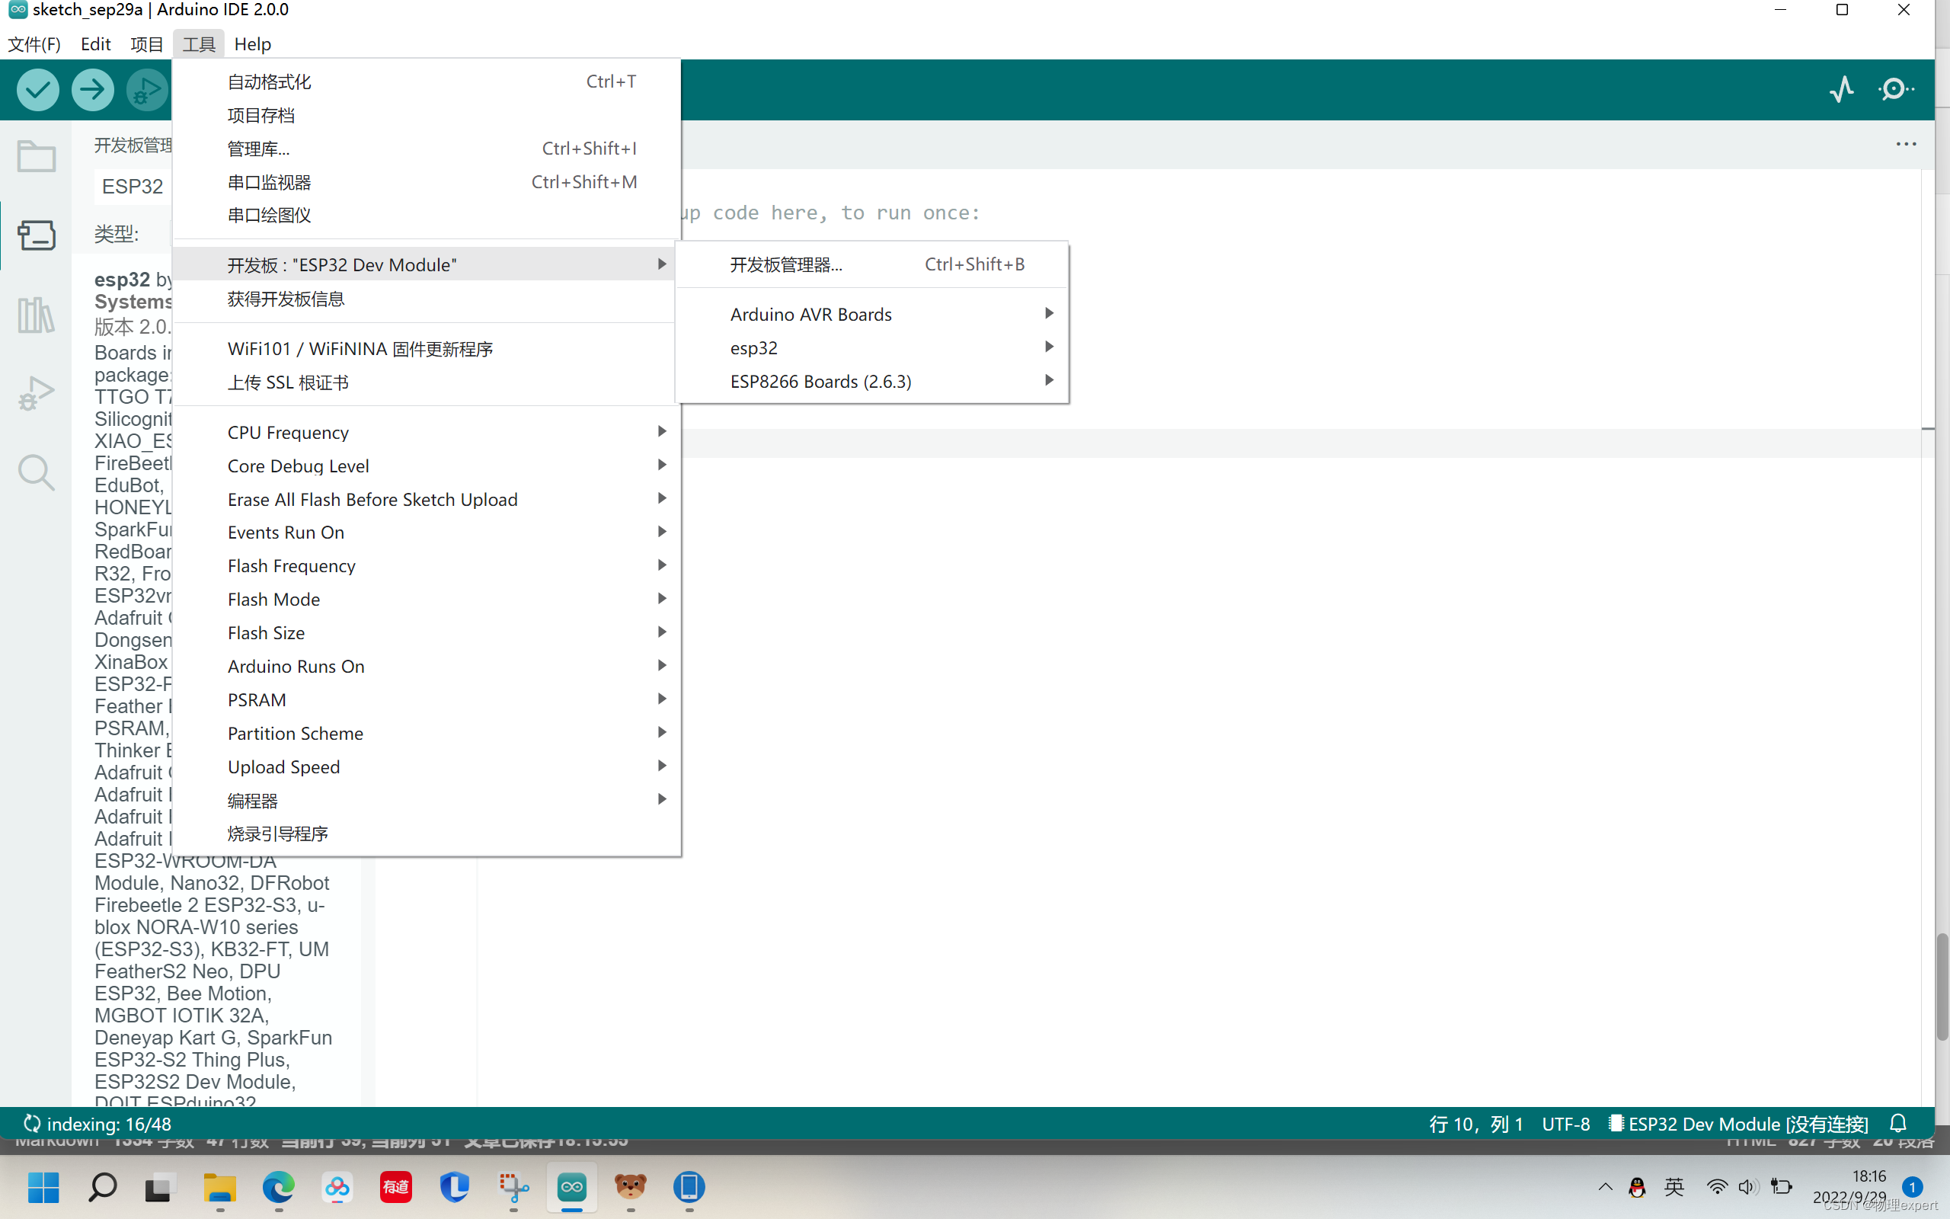Click ESP32 Dev Module status bar entry
Image resolution: width=1950 pixels, height=1219 pixels.
[1738, 1124]
